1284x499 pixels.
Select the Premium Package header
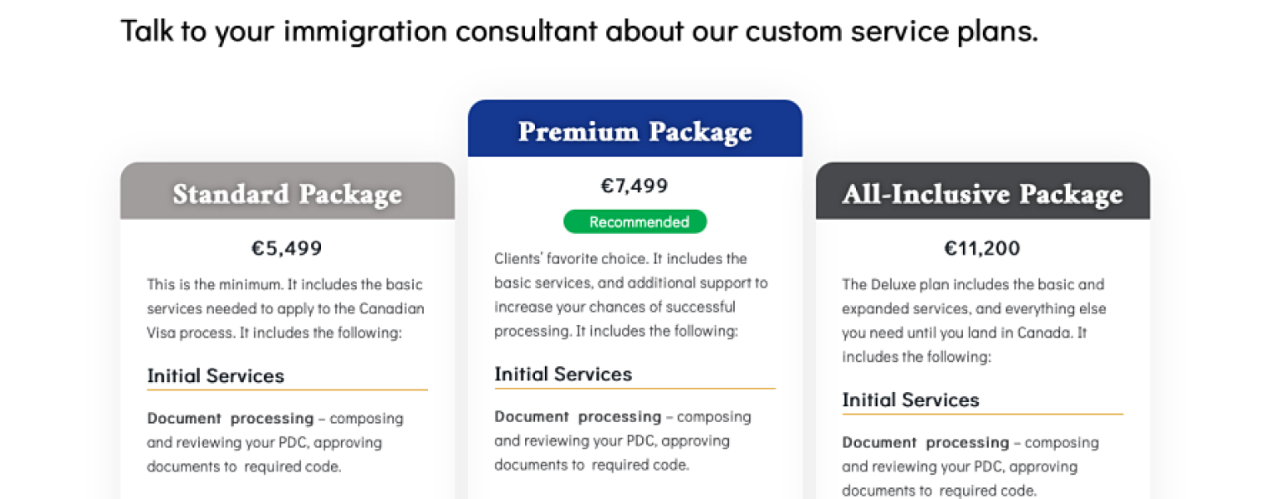coord(634,132)
